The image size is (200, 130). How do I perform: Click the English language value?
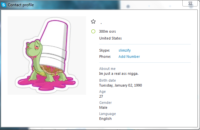[105, 119]
